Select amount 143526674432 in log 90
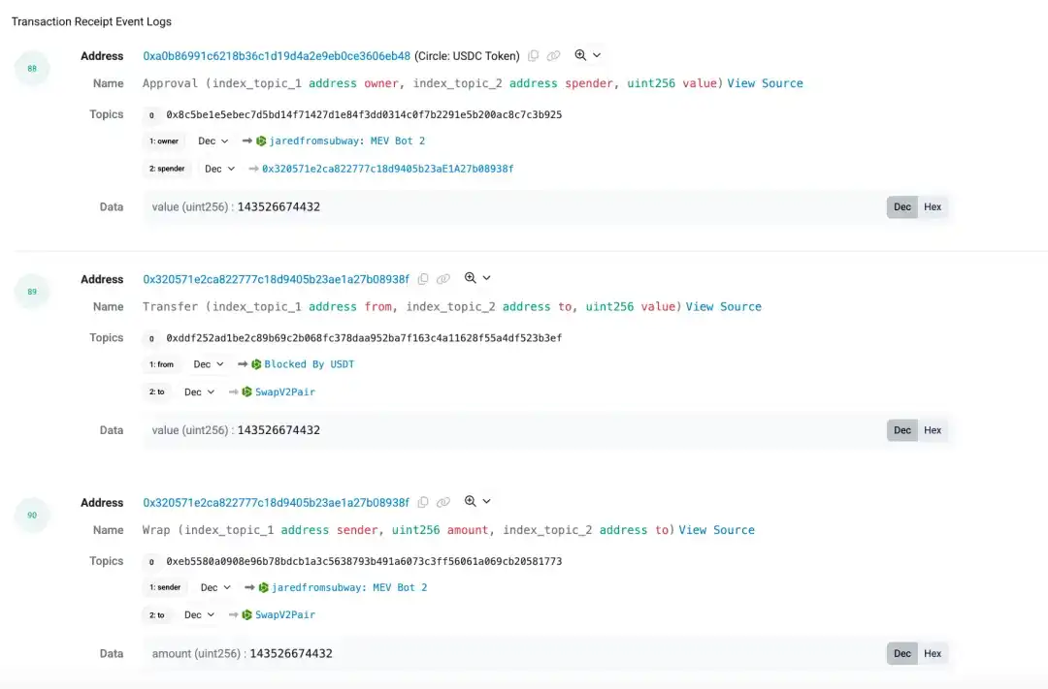1048x689 pixels. pos(291,653)
